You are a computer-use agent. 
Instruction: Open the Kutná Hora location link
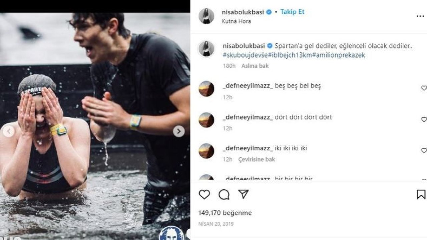(x=236, y=21)
